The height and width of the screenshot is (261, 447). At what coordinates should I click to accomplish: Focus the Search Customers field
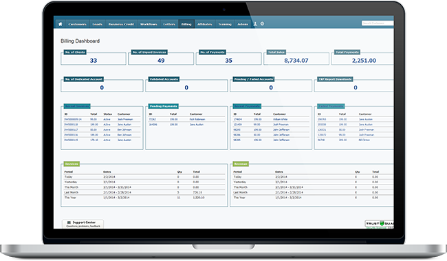(x=378, y=23)
